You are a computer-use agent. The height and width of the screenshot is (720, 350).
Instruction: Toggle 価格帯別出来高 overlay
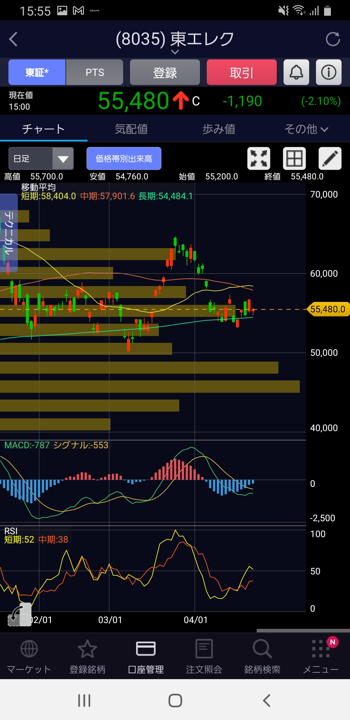(x=124, y=159)
